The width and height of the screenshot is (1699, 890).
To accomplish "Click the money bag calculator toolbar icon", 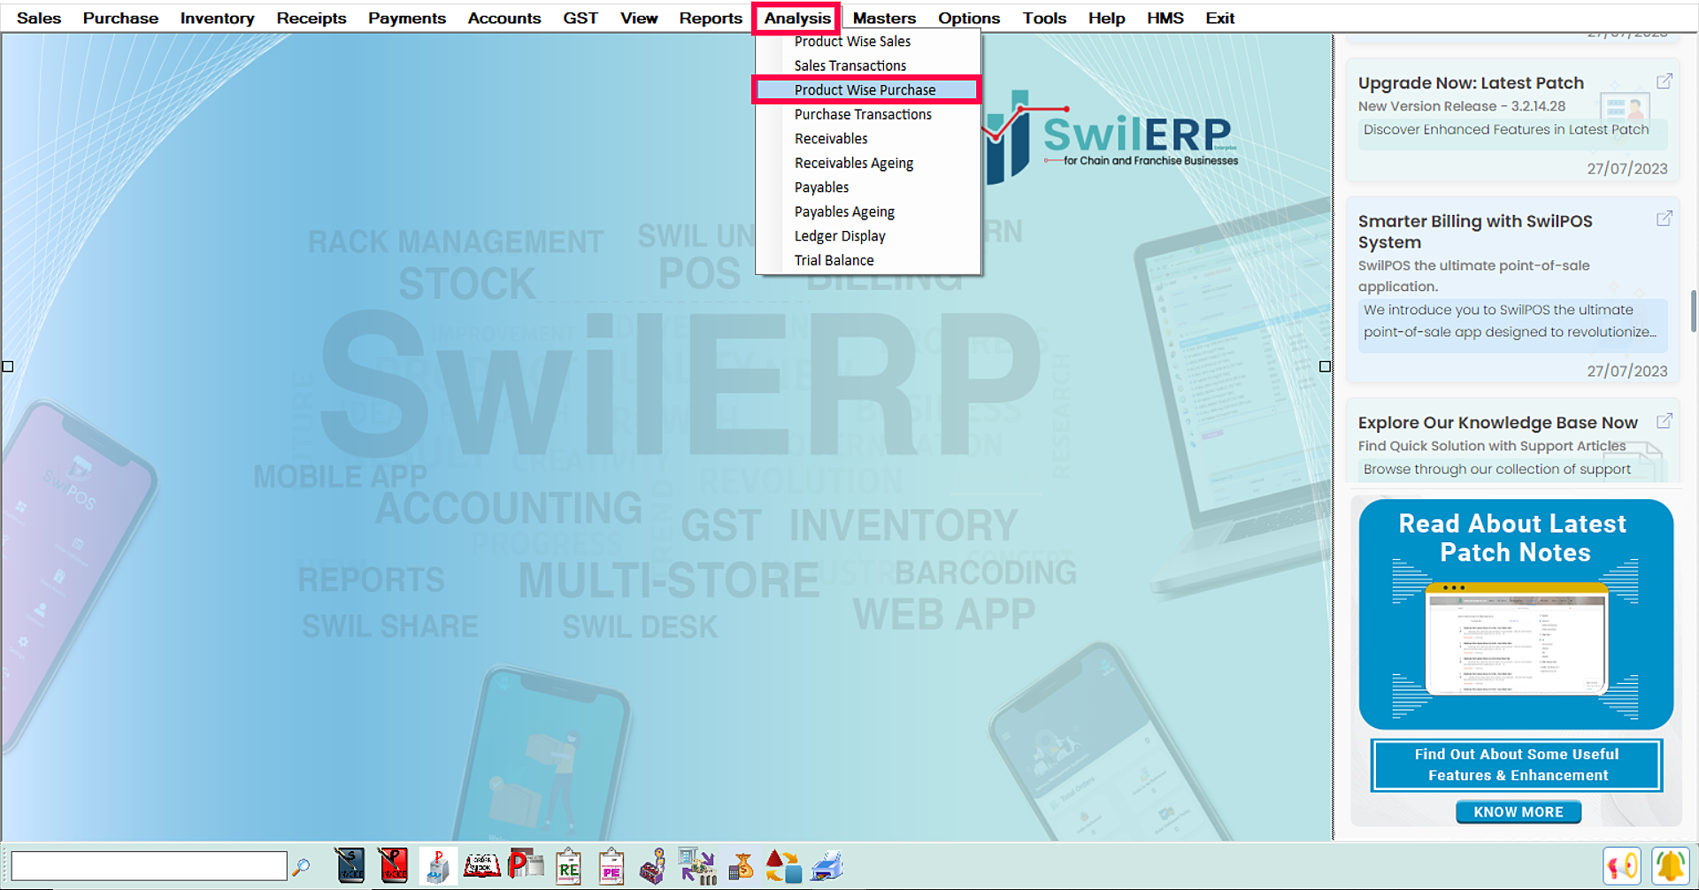I will pos(741,866).
